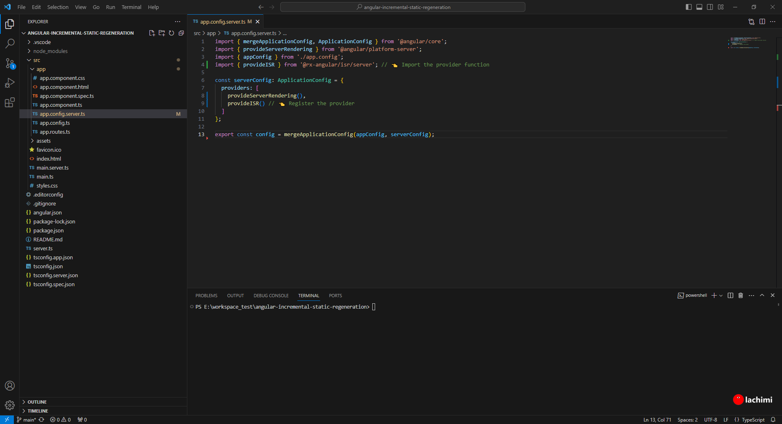Viewport: 782px width, 424px height.
Task: Expand the node_modules folder
Action: tap(51, 51)
